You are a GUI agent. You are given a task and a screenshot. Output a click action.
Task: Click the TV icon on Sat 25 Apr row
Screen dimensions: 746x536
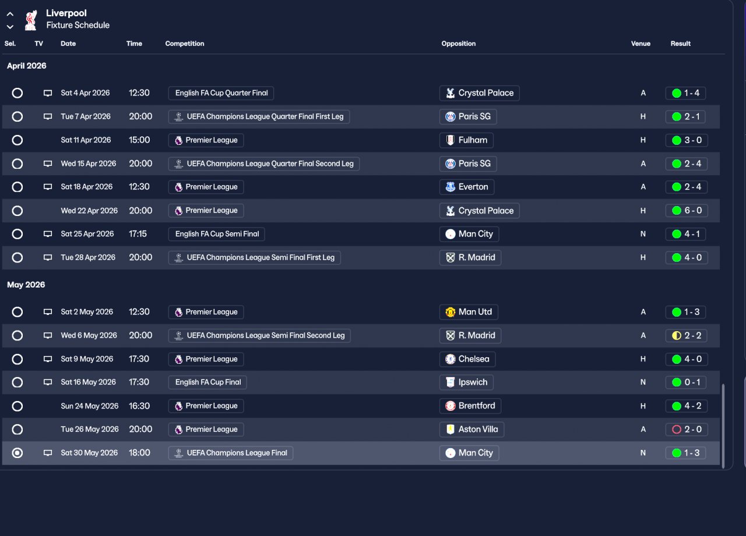pos(48,234)
